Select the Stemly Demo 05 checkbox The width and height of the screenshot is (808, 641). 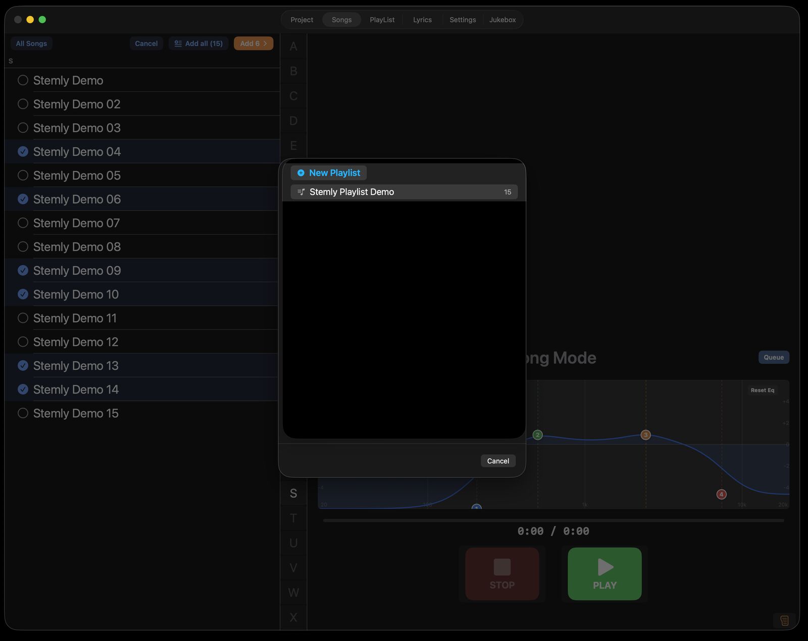23,175
